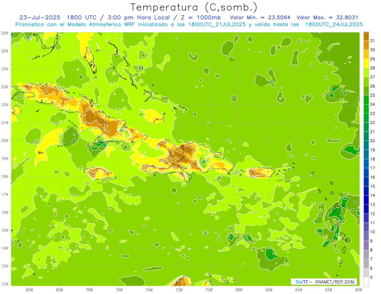Click the "82W" longitude label
381x294 pixels.
pos(30,289)
